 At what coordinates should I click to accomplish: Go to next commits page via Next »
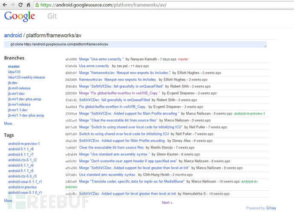pyautogui.click(x=167, y=203)
